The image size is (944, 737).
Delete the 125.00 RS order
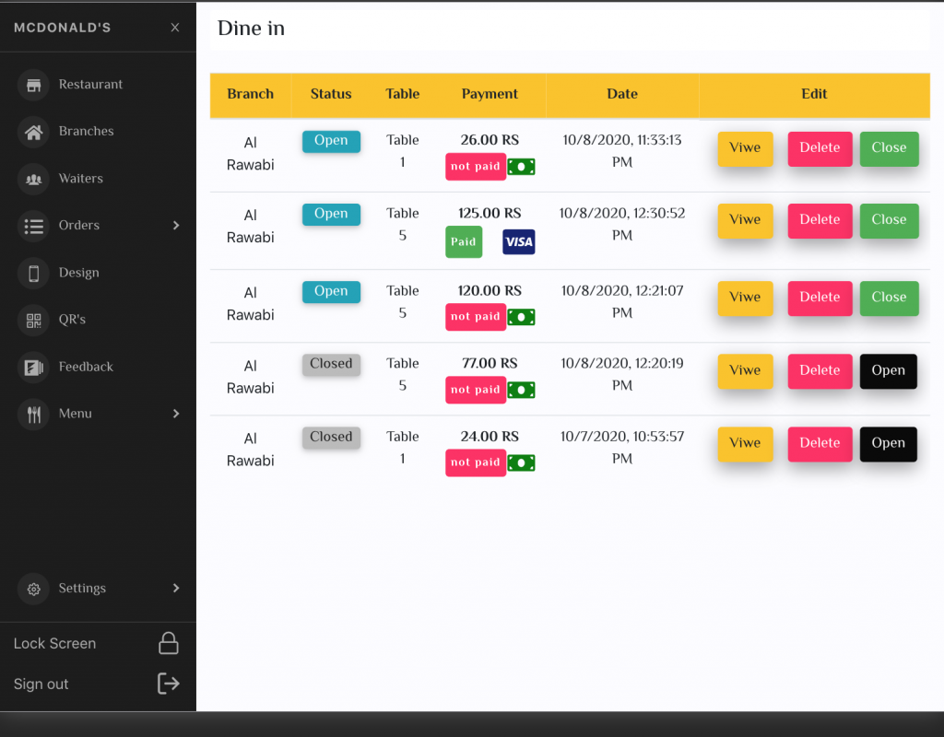click(x=820, y=220)
